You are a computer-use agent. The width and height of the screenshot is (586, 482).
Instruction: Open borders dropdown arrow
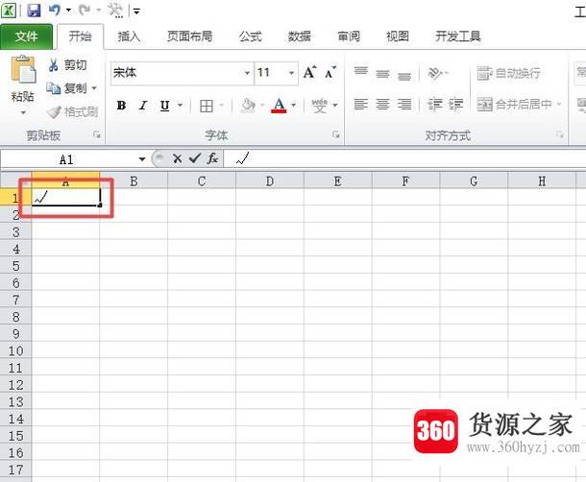pyautogui.click(x=222, y=106)
